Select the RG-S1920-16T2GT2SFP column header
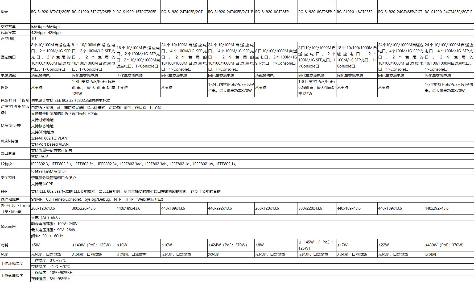 click(x=136, y=12)
